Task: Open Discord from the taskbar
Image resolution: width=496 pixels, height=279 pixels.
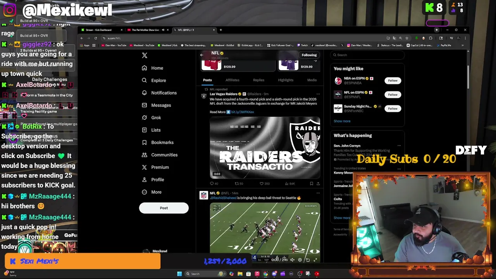Action: click(274, 274)
